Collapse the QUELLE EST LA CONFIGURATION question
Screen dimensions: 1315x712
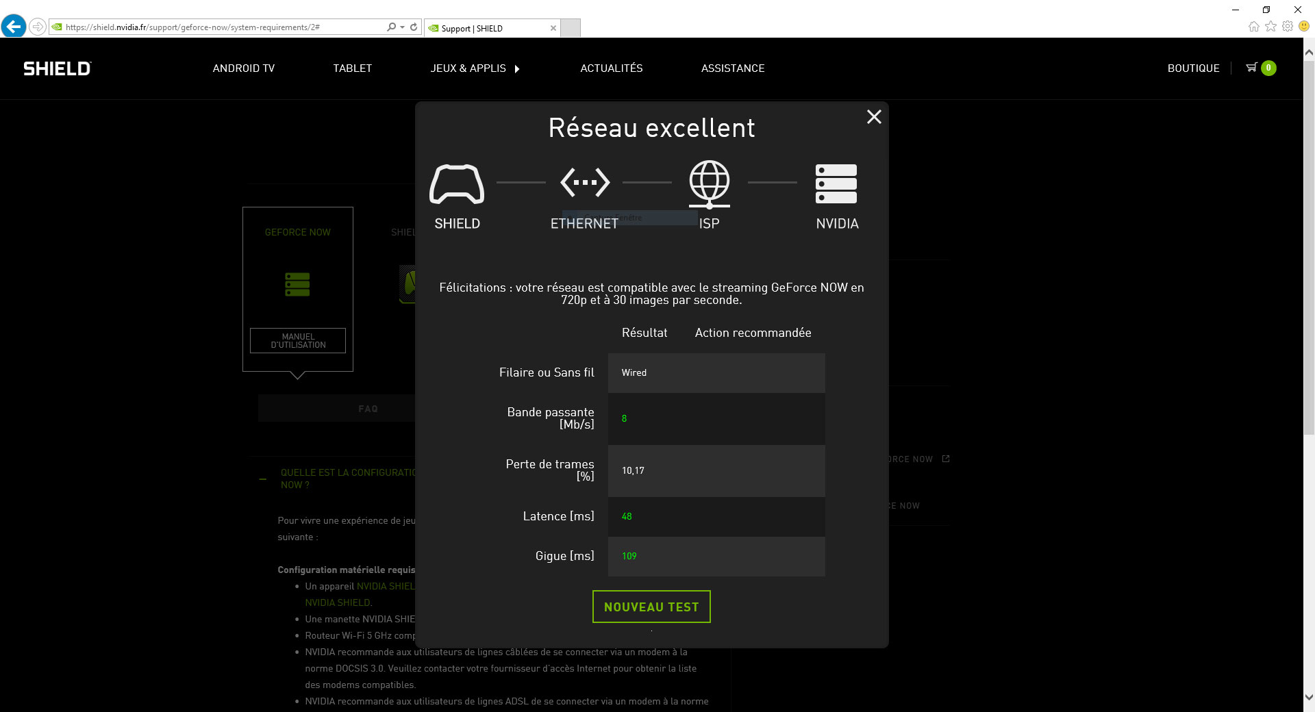(x=262, y=478)
